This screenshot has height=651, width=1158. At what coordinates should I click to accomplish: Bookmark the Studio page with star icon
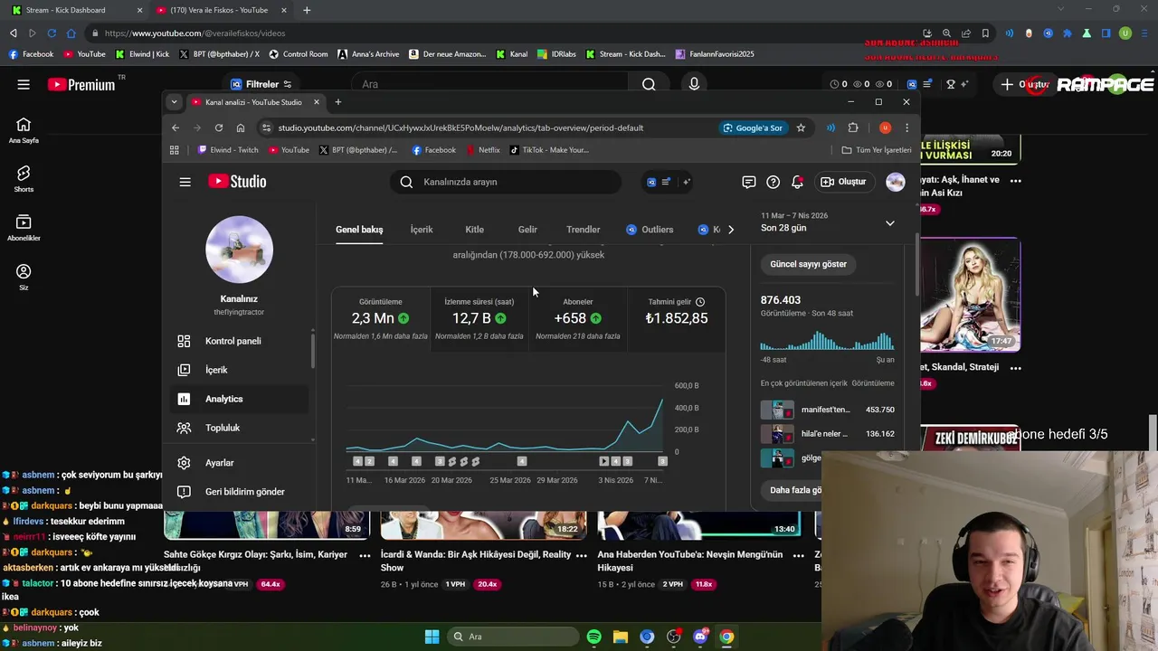tap(801, 127)
